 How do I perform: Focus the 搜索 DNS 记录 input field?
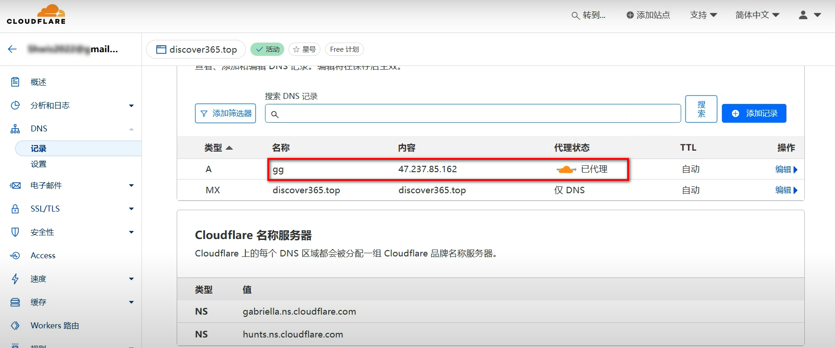pos(473,114)
